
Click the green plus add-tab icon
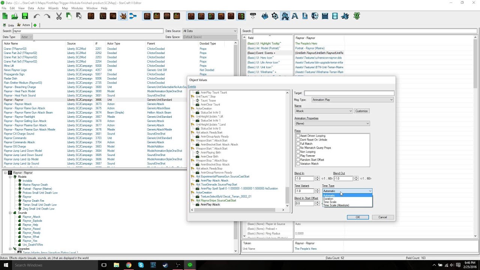click(x=35, y=25)
